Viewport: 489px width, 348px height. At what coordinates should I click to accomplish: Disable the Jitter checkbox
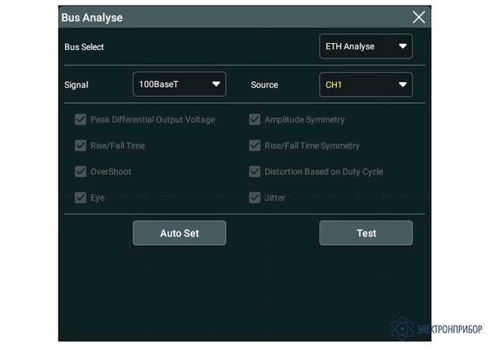tap(255, 198)
